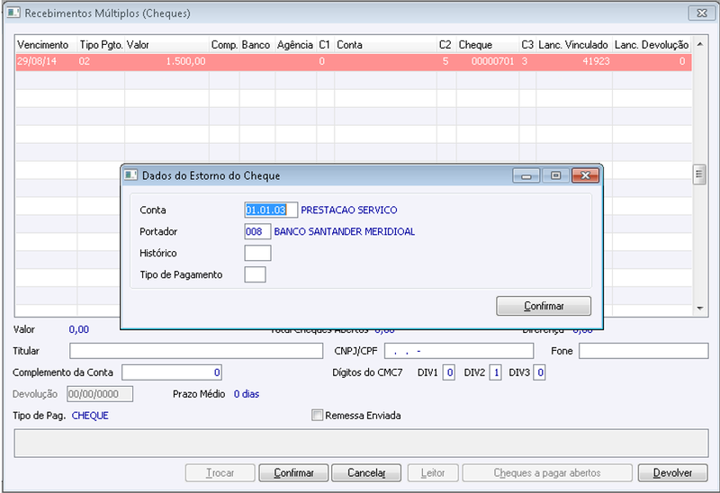
Task: Click the Portador field showing 008
Action: pyautogui.click(x=257, y=231)
